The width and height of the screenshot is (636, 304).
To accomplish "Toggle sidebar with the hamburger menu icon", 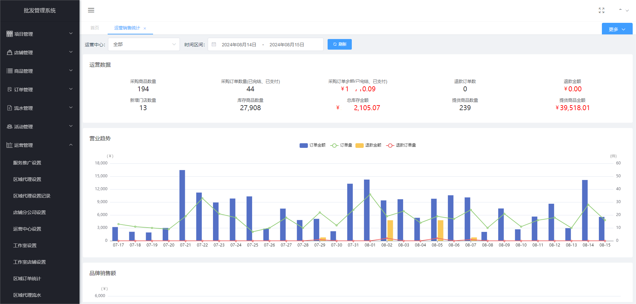I will click(x=91, y=10).
